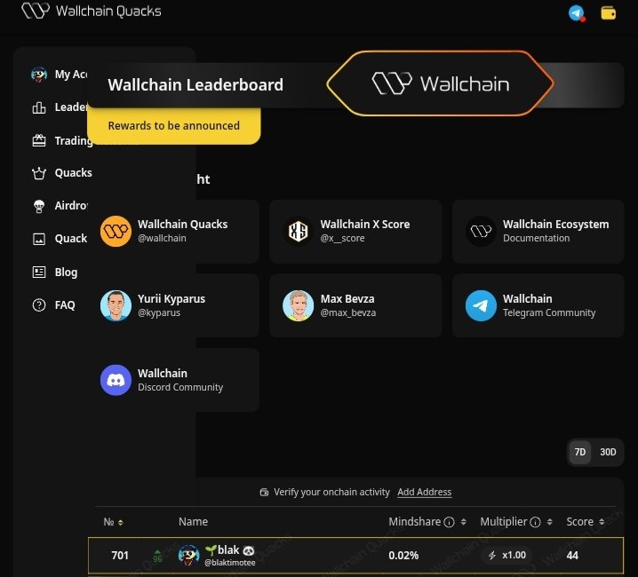Open the @kyparus handle link
The image size is (638, 577).
click(x=159, y=312)
